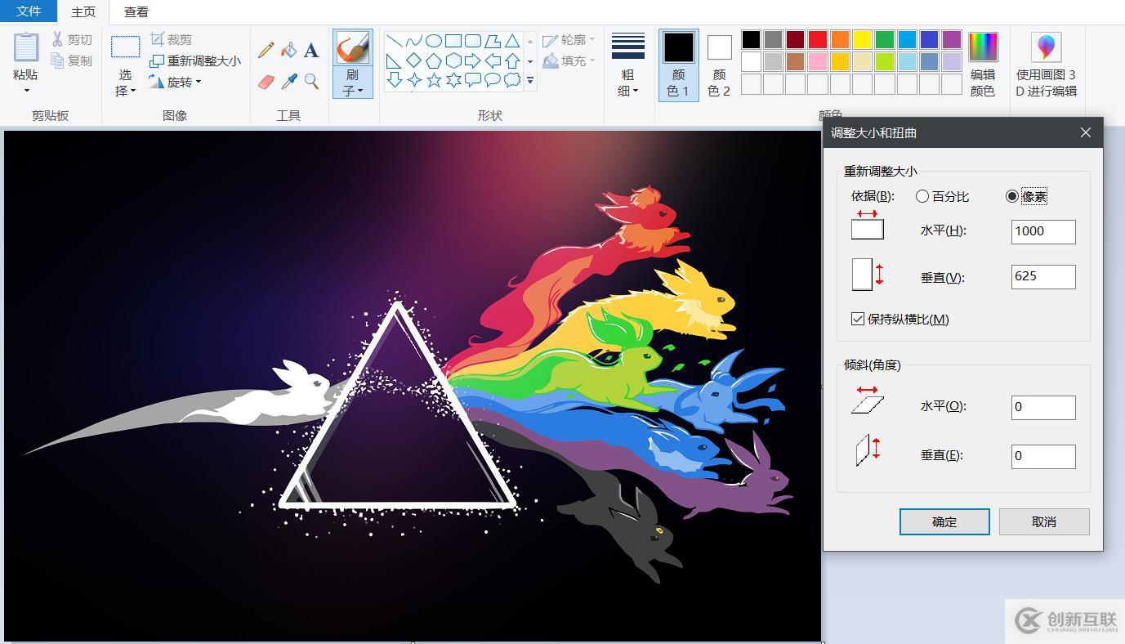Choose the hexagon shape
The image size is (1125, 644).
click(453, 60)
